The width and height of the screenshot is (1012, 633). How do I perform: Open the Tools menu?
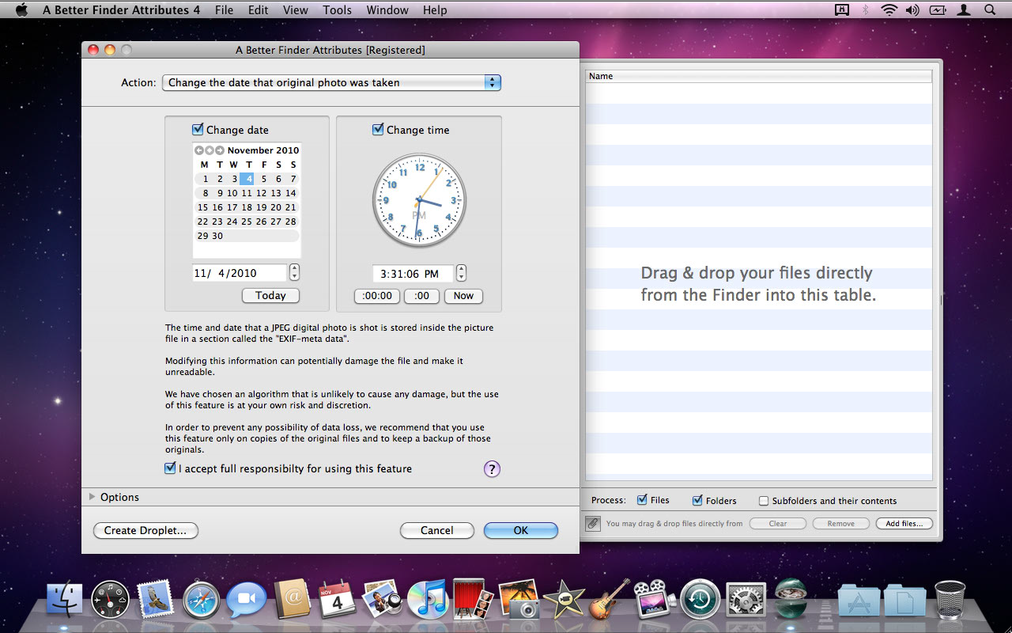(x=338, y=10)
